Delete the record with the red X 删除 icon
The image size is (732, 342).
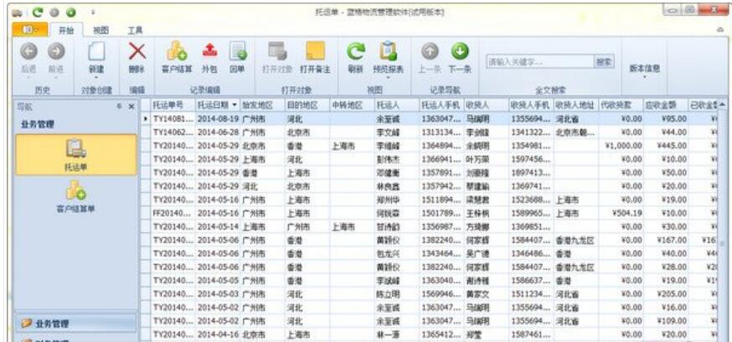pyautogui.click(x=137, y=51)
